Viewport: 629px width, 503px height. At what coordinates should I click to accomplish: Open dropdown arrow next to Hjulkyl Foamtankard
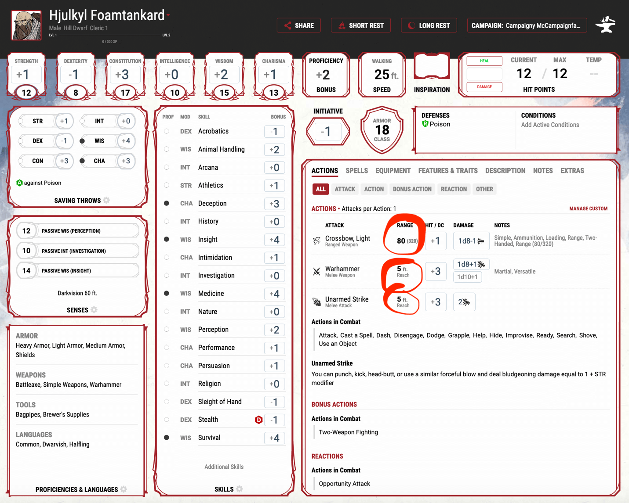(168, 15)
